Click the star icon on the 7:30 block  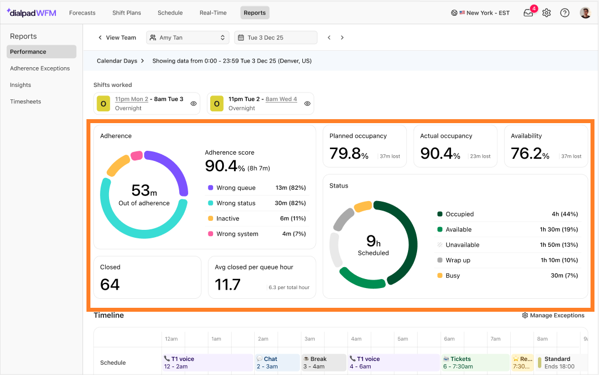(x=516, y=359)
